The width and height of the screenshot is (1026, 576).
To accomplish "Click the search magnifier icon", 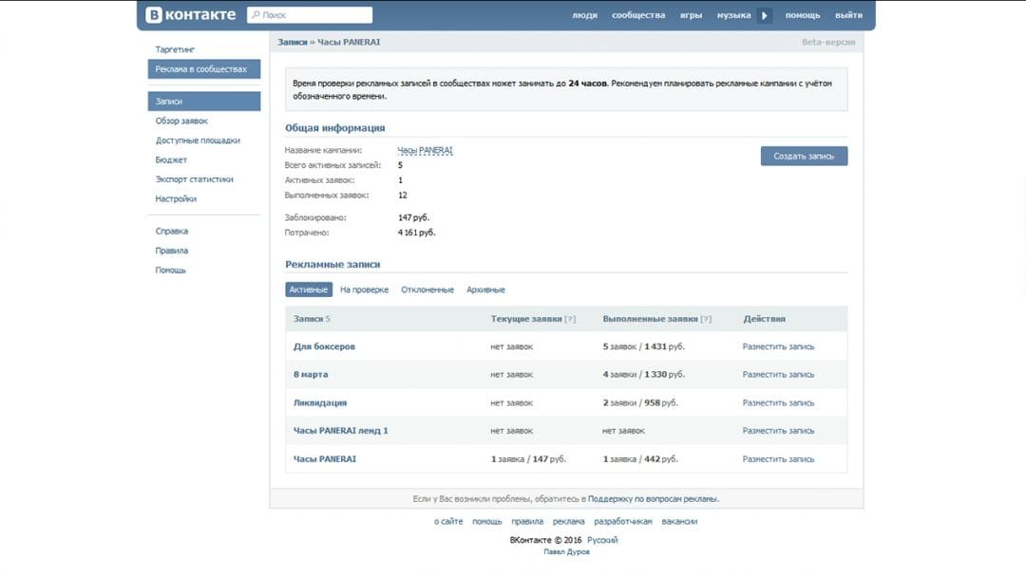I will click(256, 14).
